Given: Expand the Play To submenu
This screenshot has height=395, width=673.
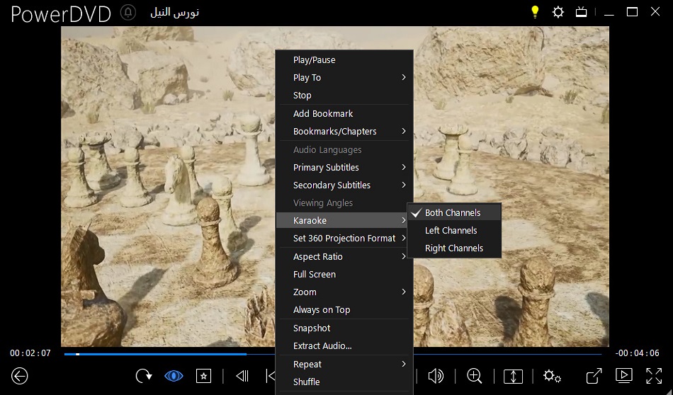Looking at the screenshot, I should point(344,77).
